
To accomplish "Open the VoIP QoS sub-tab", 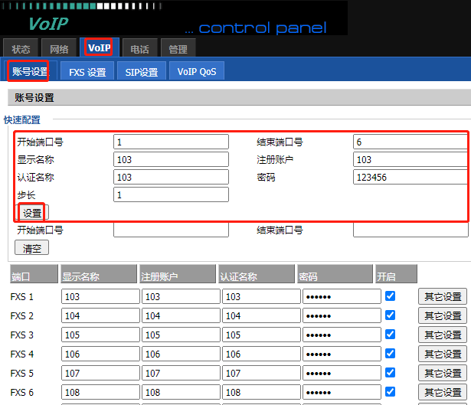I will 197,72.
